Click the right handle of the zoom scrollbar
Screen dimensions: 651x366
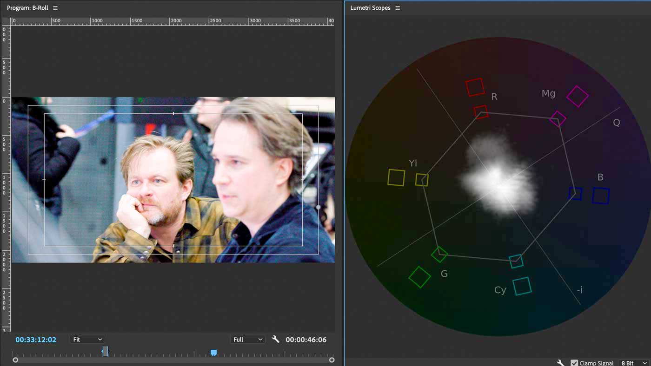[x=332, y=359]
